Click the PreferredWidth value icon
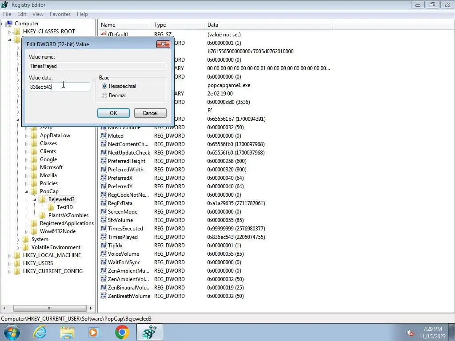This screenshot has height=341, width=455. (104, 169)
